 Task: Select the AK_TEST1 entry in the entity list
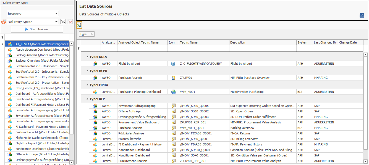[33, 44]
